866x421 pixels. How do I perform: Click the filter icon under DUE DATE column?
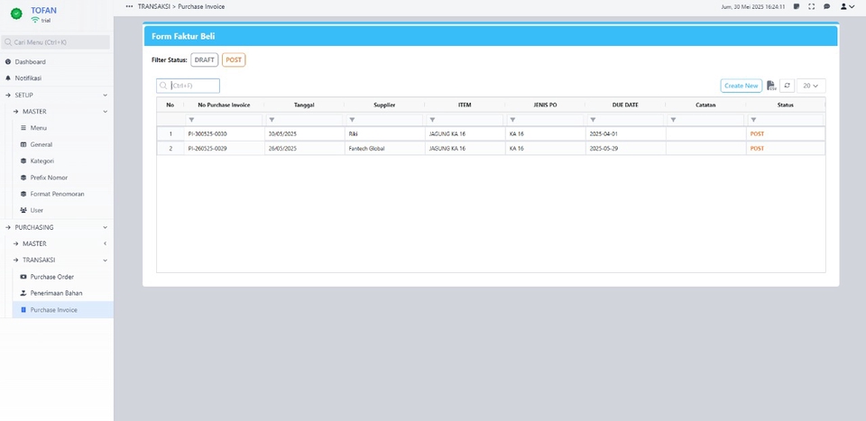[x=593, y=120]
